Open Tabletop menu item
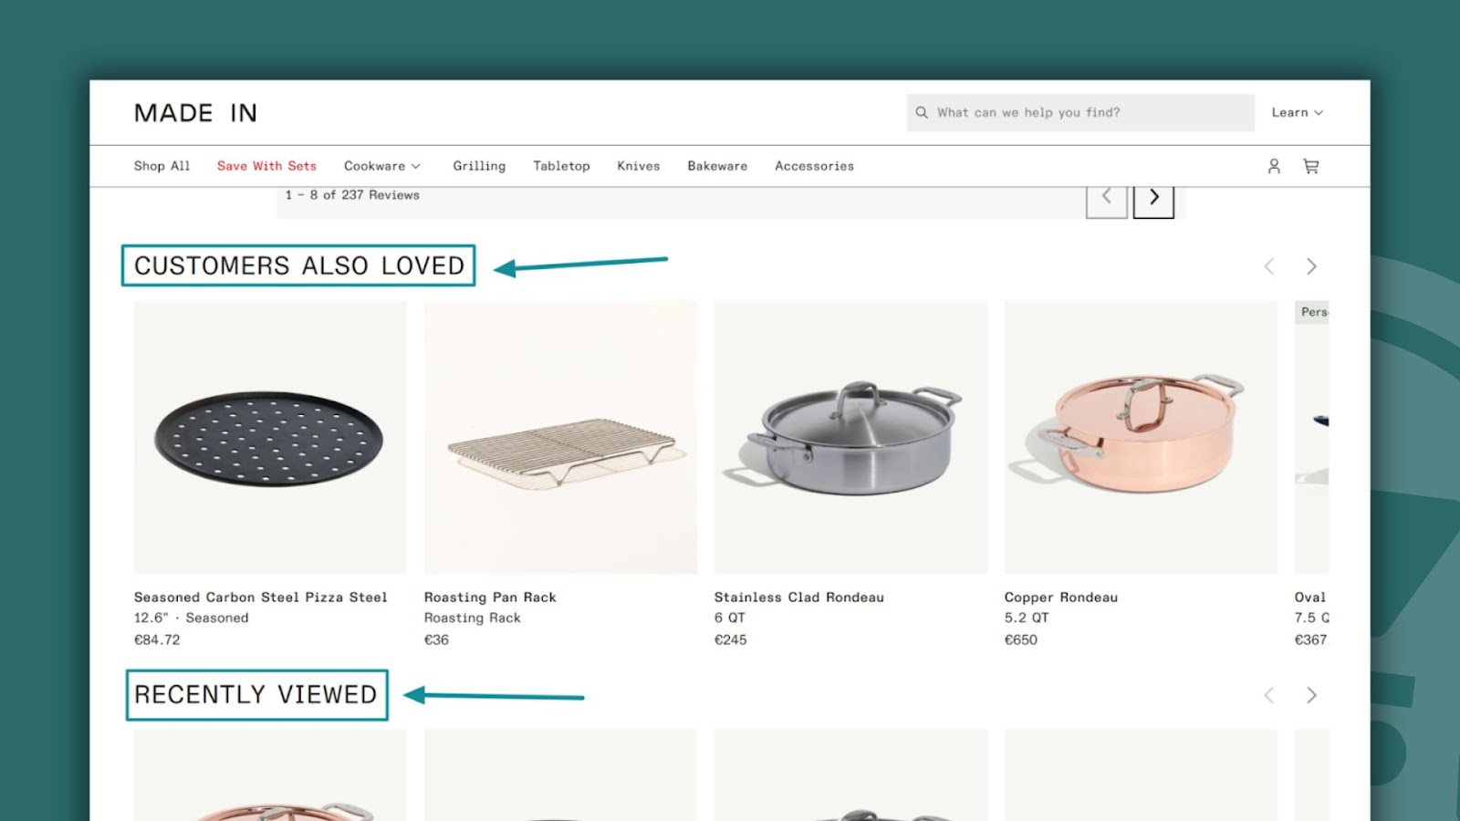Screen dimensions: 1460x821 coord(561,166)
